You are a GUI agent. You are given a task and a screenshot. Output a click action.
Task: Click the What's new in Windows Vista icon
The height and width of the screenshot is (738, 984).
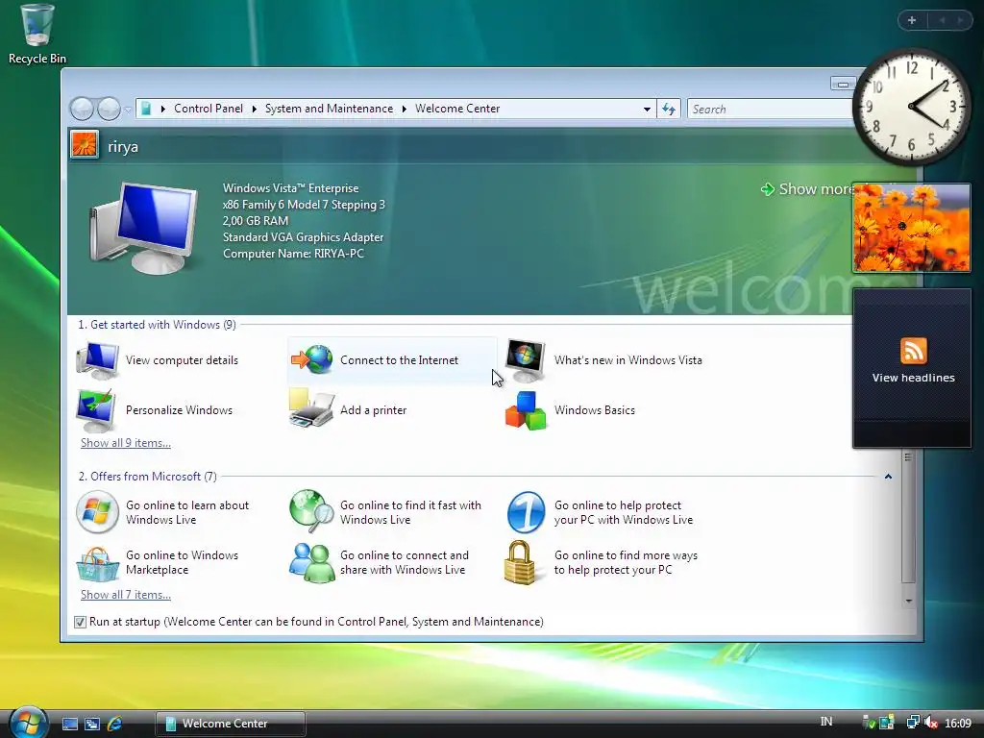(526, 361)
